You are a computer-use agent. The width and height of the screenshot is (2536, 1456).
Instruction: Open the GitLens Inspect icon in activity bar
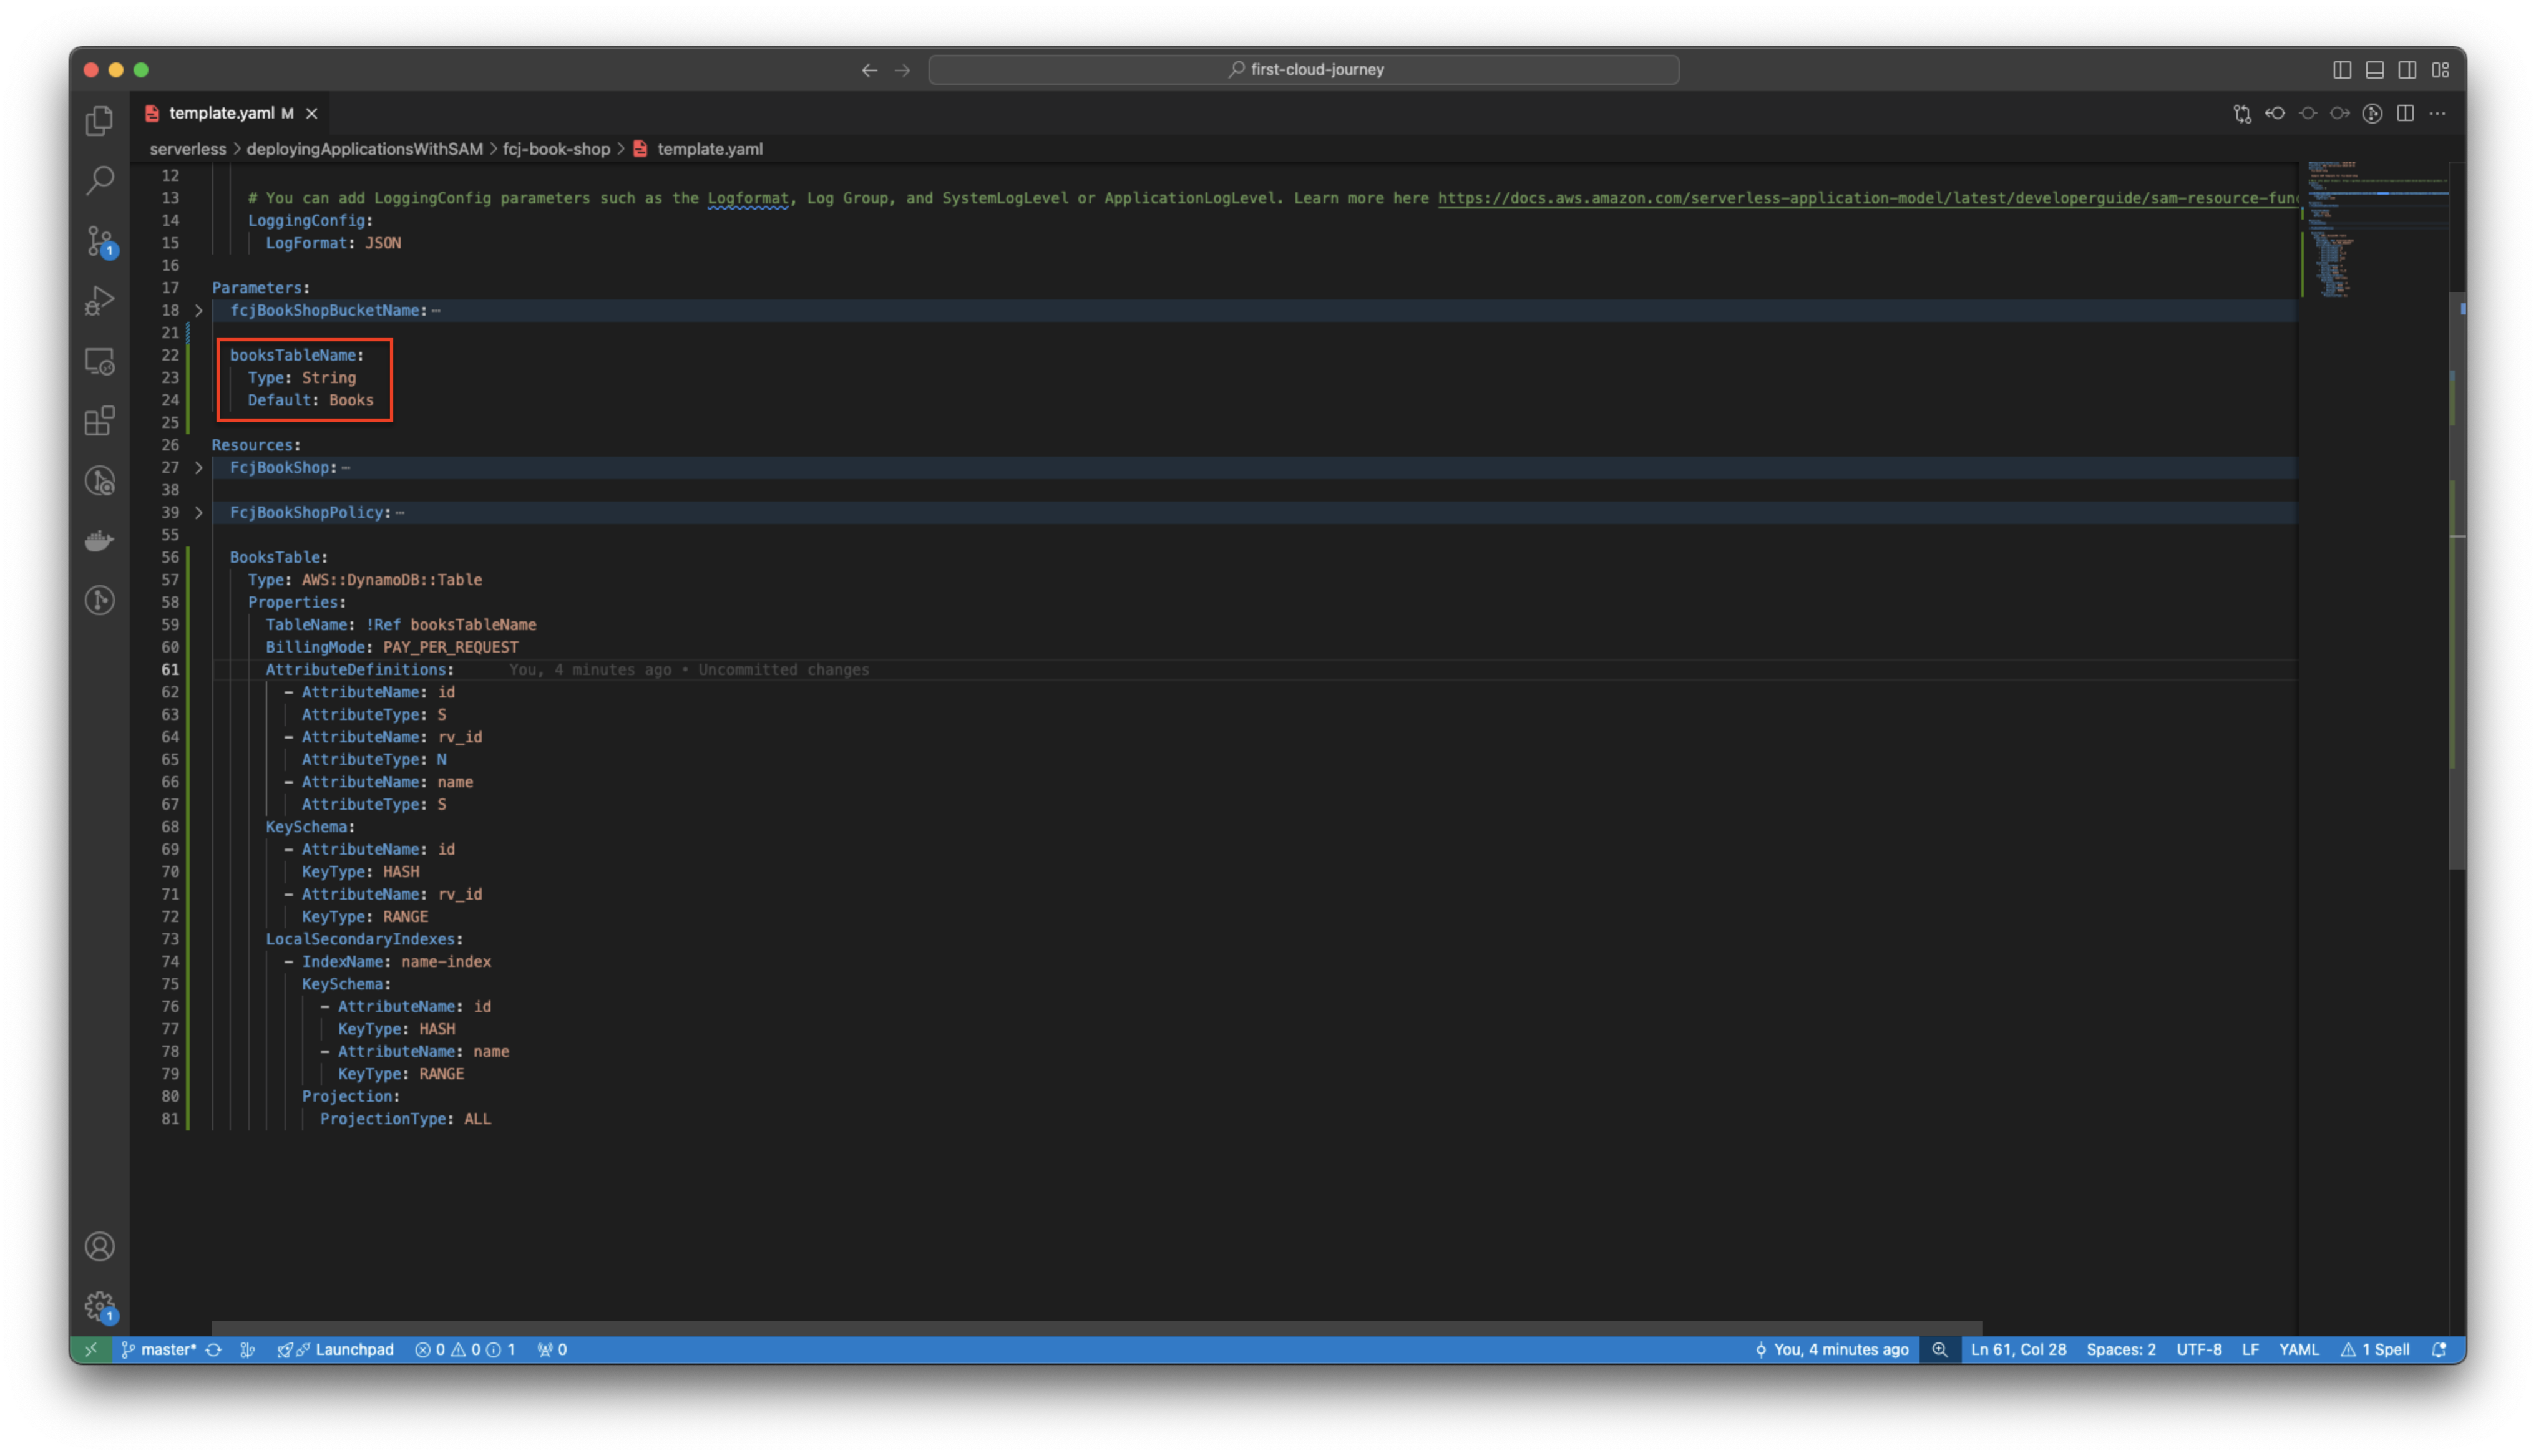[99, 481]
